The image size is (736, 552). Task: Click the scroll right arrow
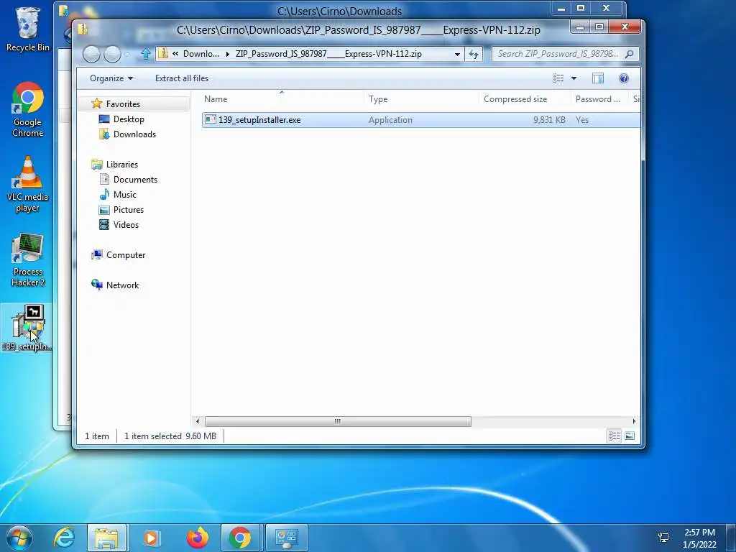click(x=634, y=421)
